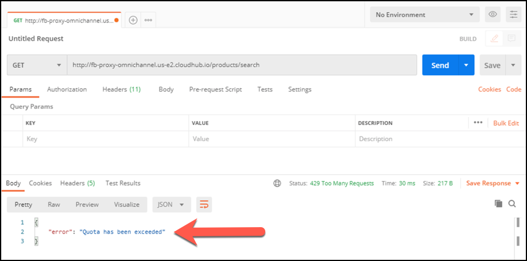This screenshot has height=261, width=527.
Task: Copy response with the copy icon
Action: (498, 204)
